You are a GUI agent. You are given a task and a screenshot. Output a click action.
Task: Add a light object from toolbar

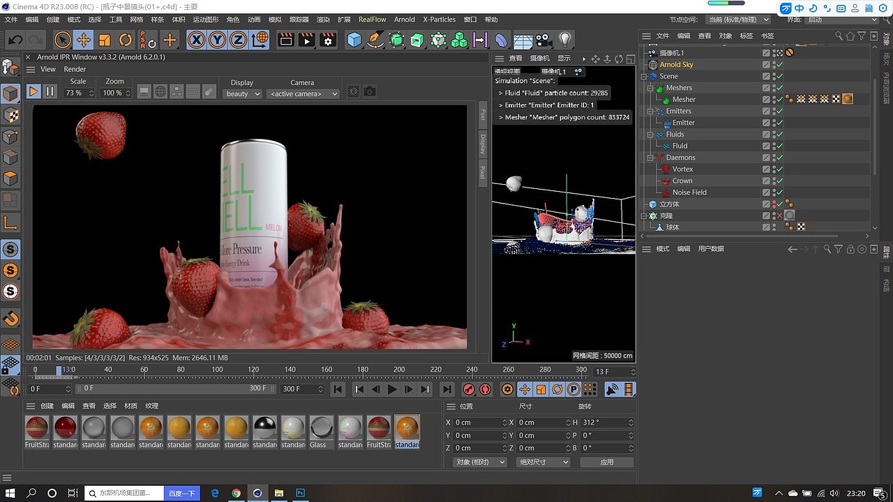click(x=565, y=40)
